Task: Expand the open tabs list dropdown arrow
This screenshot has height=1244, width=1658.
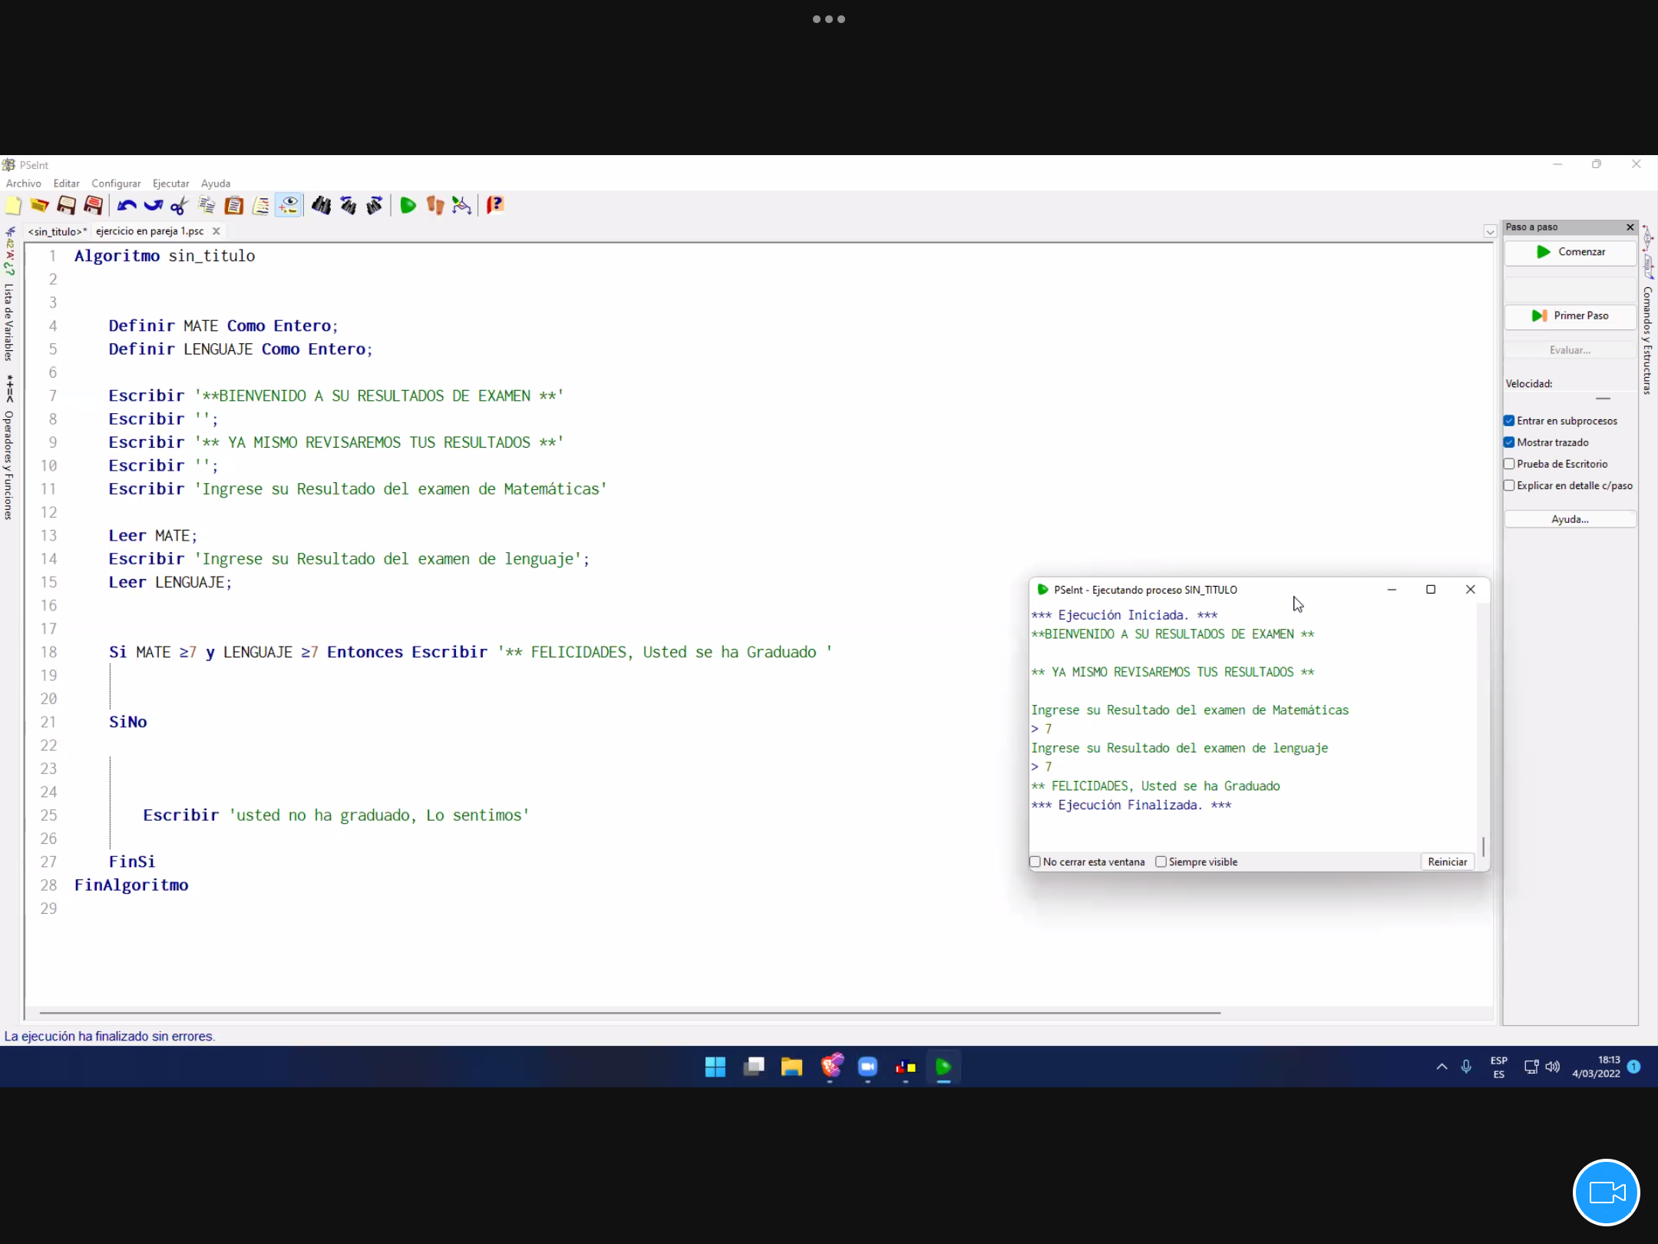Action: click(1490, 231)
